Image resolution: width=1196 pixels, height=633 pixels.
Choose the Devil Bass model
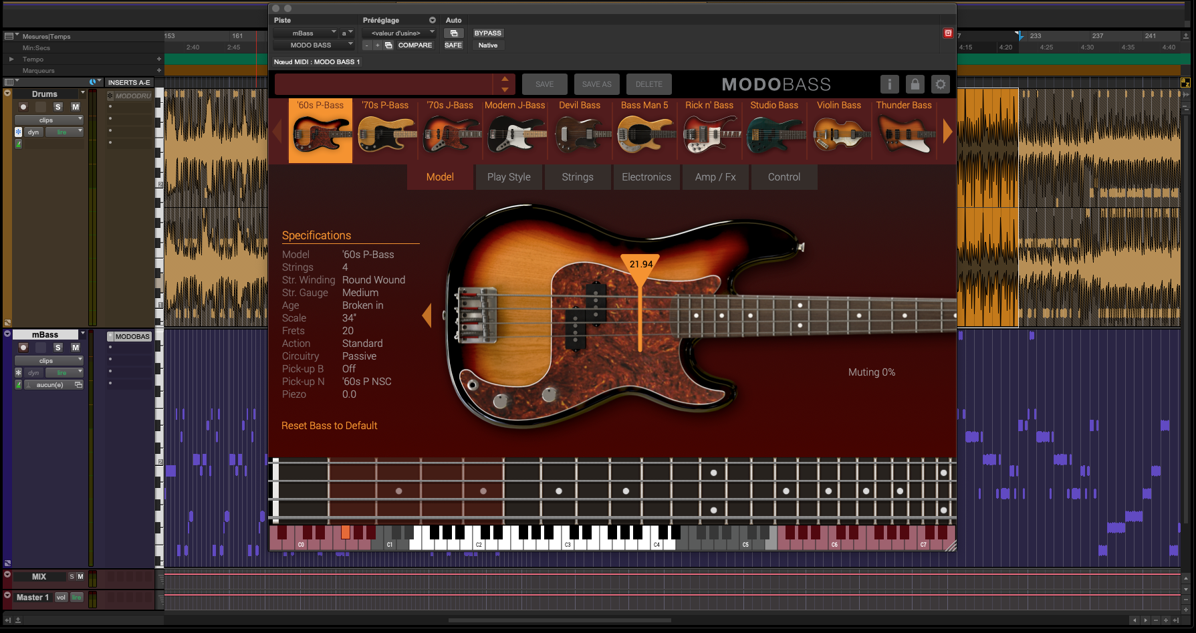point(580,130)
